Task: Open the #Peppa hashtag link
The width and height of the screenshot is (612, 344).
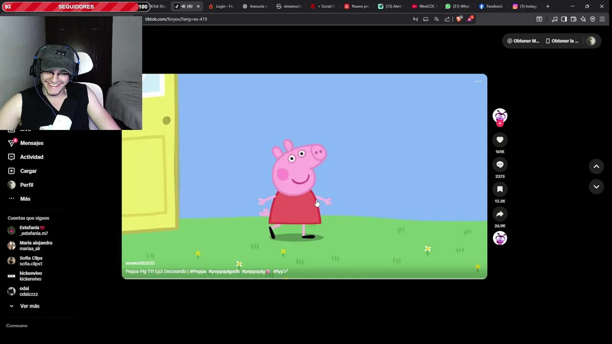Action: 198,271
